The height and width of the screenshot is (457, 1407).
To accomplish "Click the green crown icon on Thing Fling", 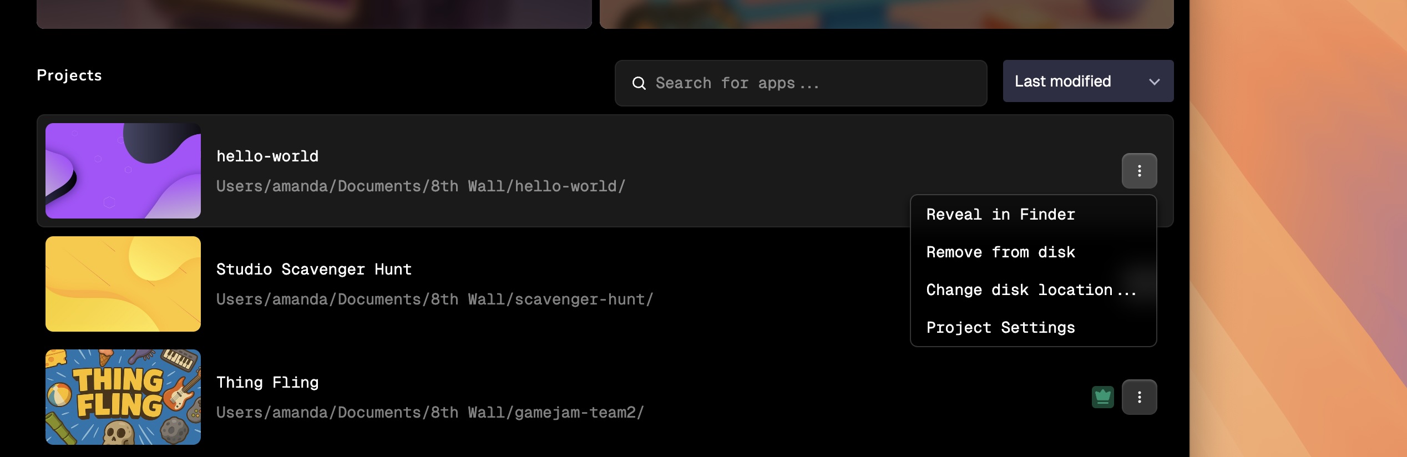I will point(1102,397).
